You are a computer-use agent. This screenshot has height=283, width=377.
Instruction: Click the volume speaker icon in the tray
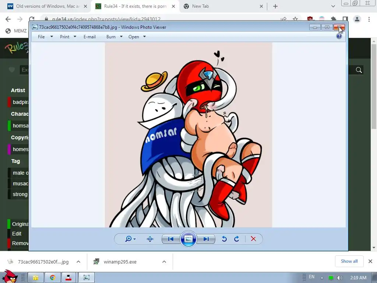pos(339,278)
